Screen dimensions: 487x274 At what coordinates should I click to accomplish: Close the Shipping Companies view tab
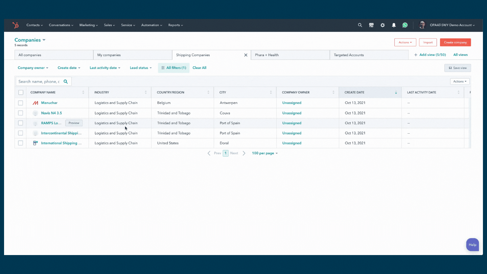[246, 55]
